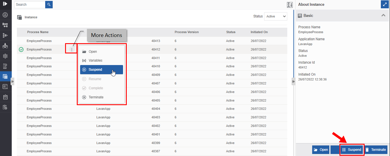
Task: Click LavanApp in row 48404
Action: pos(103,109)
